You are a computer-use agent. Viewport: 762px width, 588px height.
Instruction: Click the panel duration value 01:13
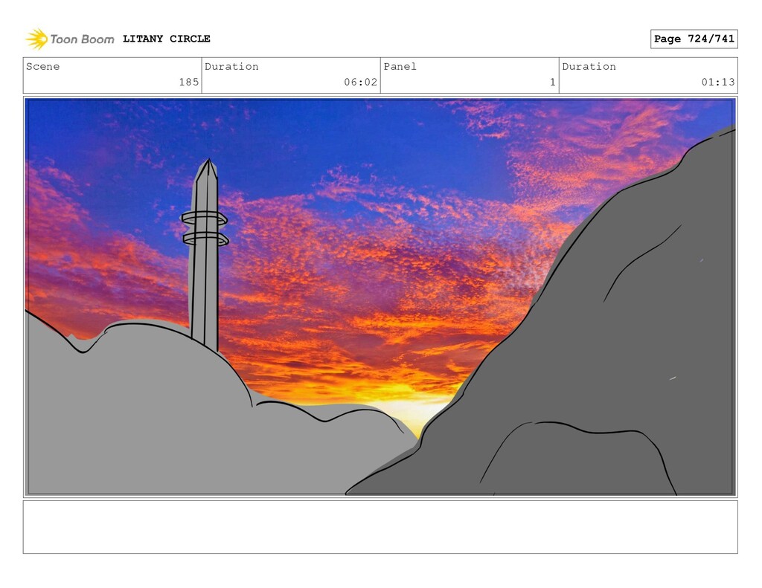point(718,82)
